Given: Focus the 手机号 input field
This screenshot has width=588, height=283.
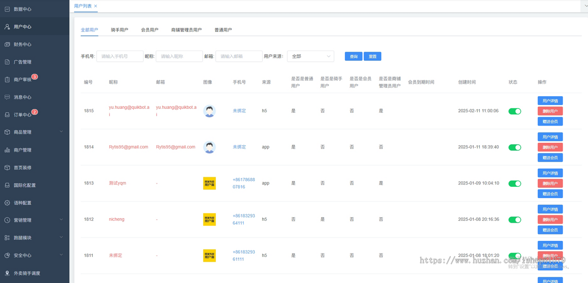Looking at the screenshot, I should [x=120, y=56].
